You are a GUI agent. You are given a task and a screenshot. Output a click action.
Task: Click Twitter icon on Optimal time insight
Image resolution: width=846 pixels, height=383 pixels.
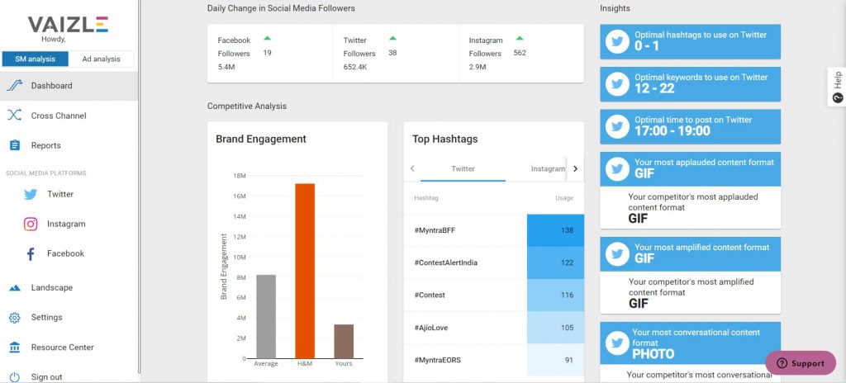click(x=617, y=127)
